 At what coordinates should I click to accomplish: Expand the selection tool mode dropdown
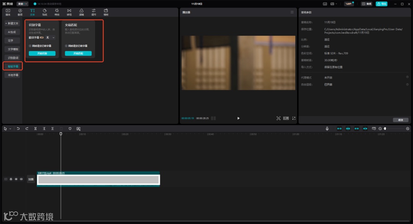click(10, 129)
